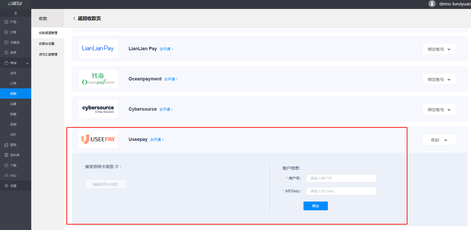Collapse the 商城 menu group
The image size is (471, 230).
point(27,63)
